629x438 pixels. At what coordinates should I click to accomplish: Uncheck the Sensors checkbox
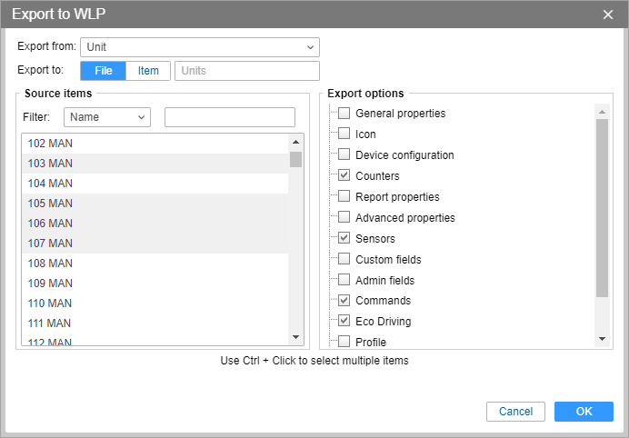(x=344, y=238)
